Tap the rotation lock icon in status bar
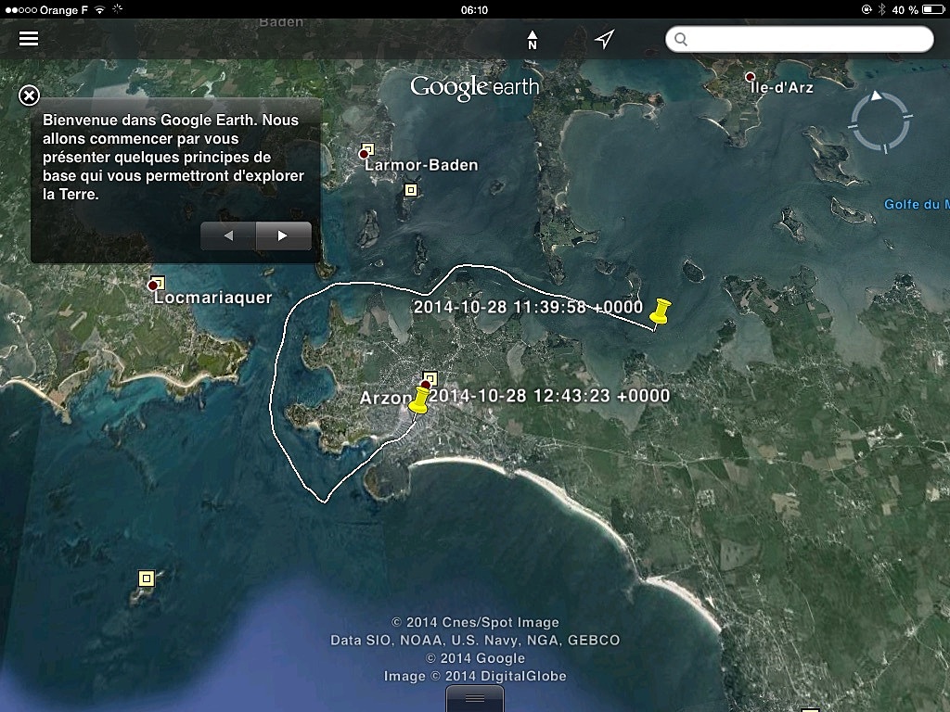 867,9
